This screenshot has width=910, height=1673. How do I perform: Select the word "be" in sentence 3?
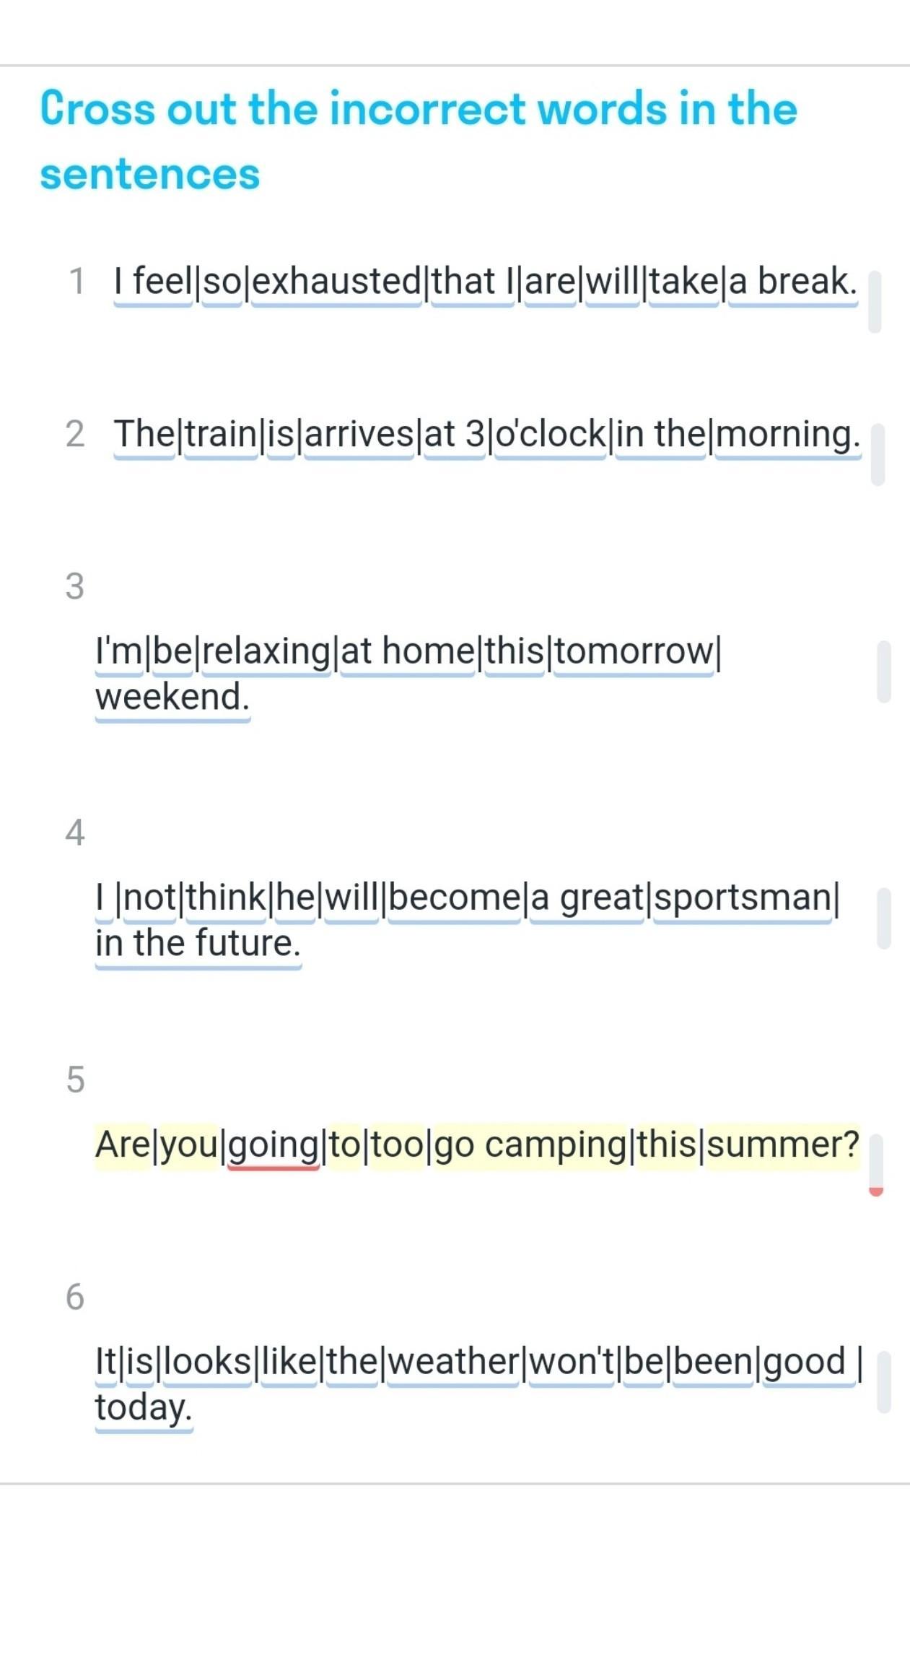pos(172,651)
